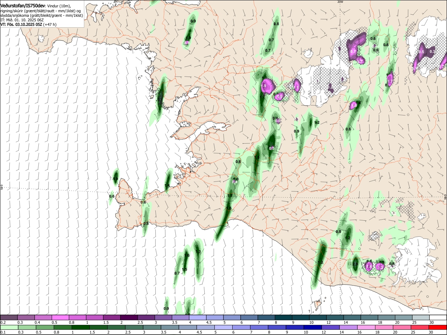Screen dimensions: 447x335
Task: Click the grey-teal snow-scale swatch labeled 16
Action: click(x=369, y=318)
